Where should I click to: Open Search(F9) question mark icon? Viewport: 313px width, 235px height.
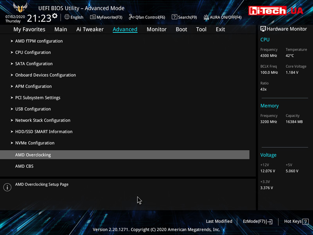174,17
